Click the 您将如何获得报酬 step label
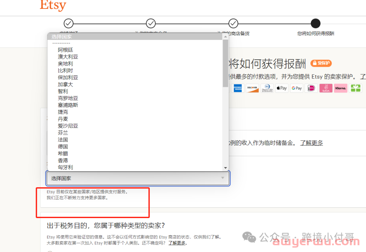Viewport: 366px width, 252px height. pos(316,34)
